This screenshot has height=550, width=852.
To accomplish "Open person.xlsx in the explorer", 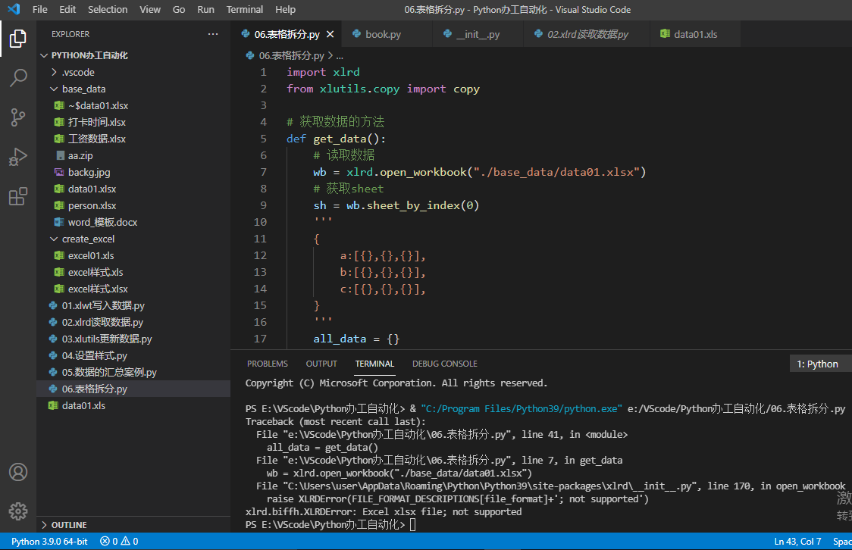I will 133,206.
